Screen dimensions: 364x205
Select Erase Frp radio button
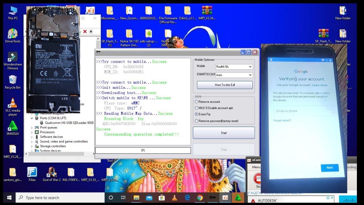202,114
